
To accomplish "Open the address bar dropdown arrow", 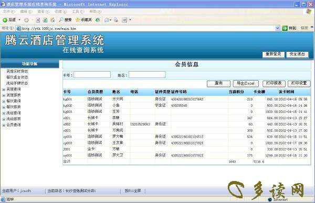I will (277, 28).
